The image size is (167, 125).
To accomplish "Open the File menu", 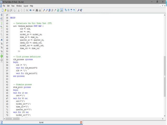I will pyautogui.click(x=4, y=6).
